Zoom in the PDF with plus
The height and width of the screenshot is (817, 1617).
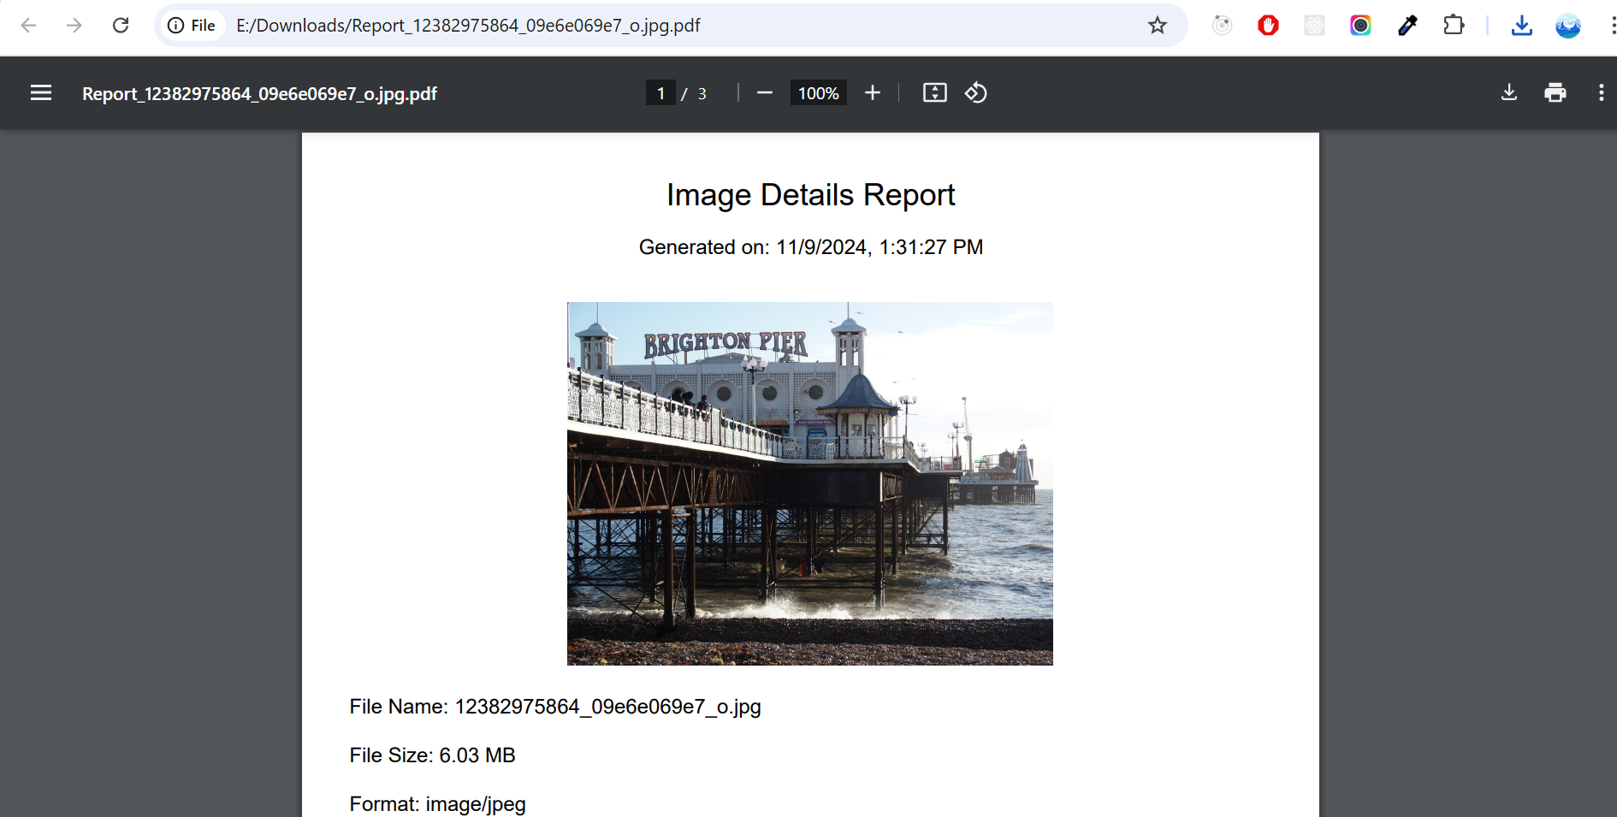coord(872,92)
